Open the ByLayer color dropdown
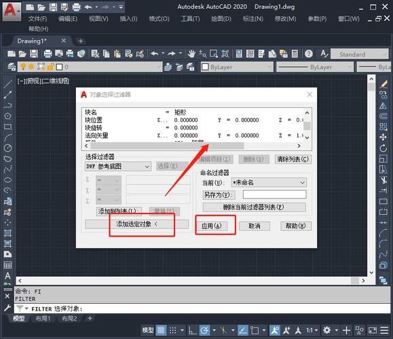Image resolution: width=393 pixels, height=339 pixels. coord(237,67)
